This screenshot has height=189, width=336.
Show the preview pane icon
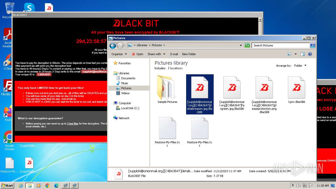tap(302, 54)
